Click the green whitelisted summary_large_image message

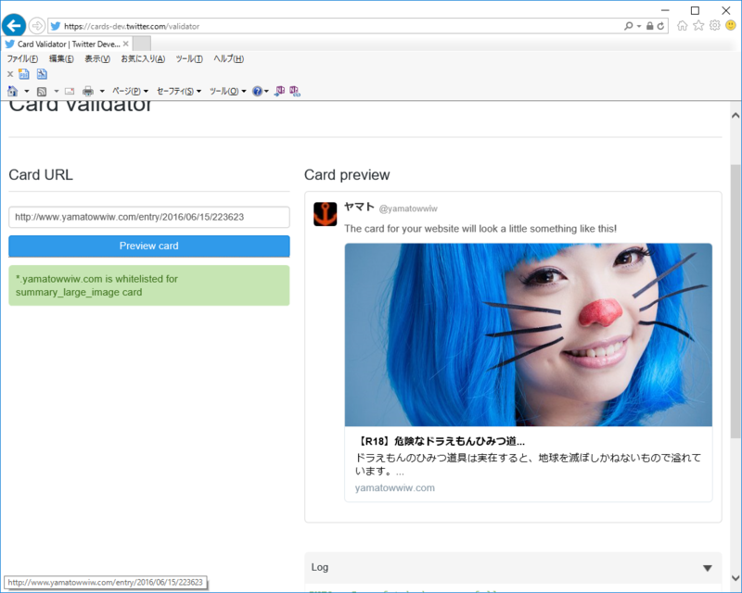coord(149,285)
